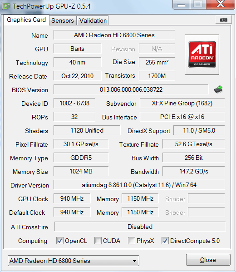Toggle the PhysX checkbox
The height and width of the screenshot is (272, 236).
tap(132, 241)
